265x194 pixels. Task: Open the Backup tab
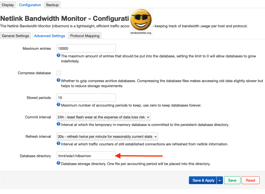click(x=52, y=5)
